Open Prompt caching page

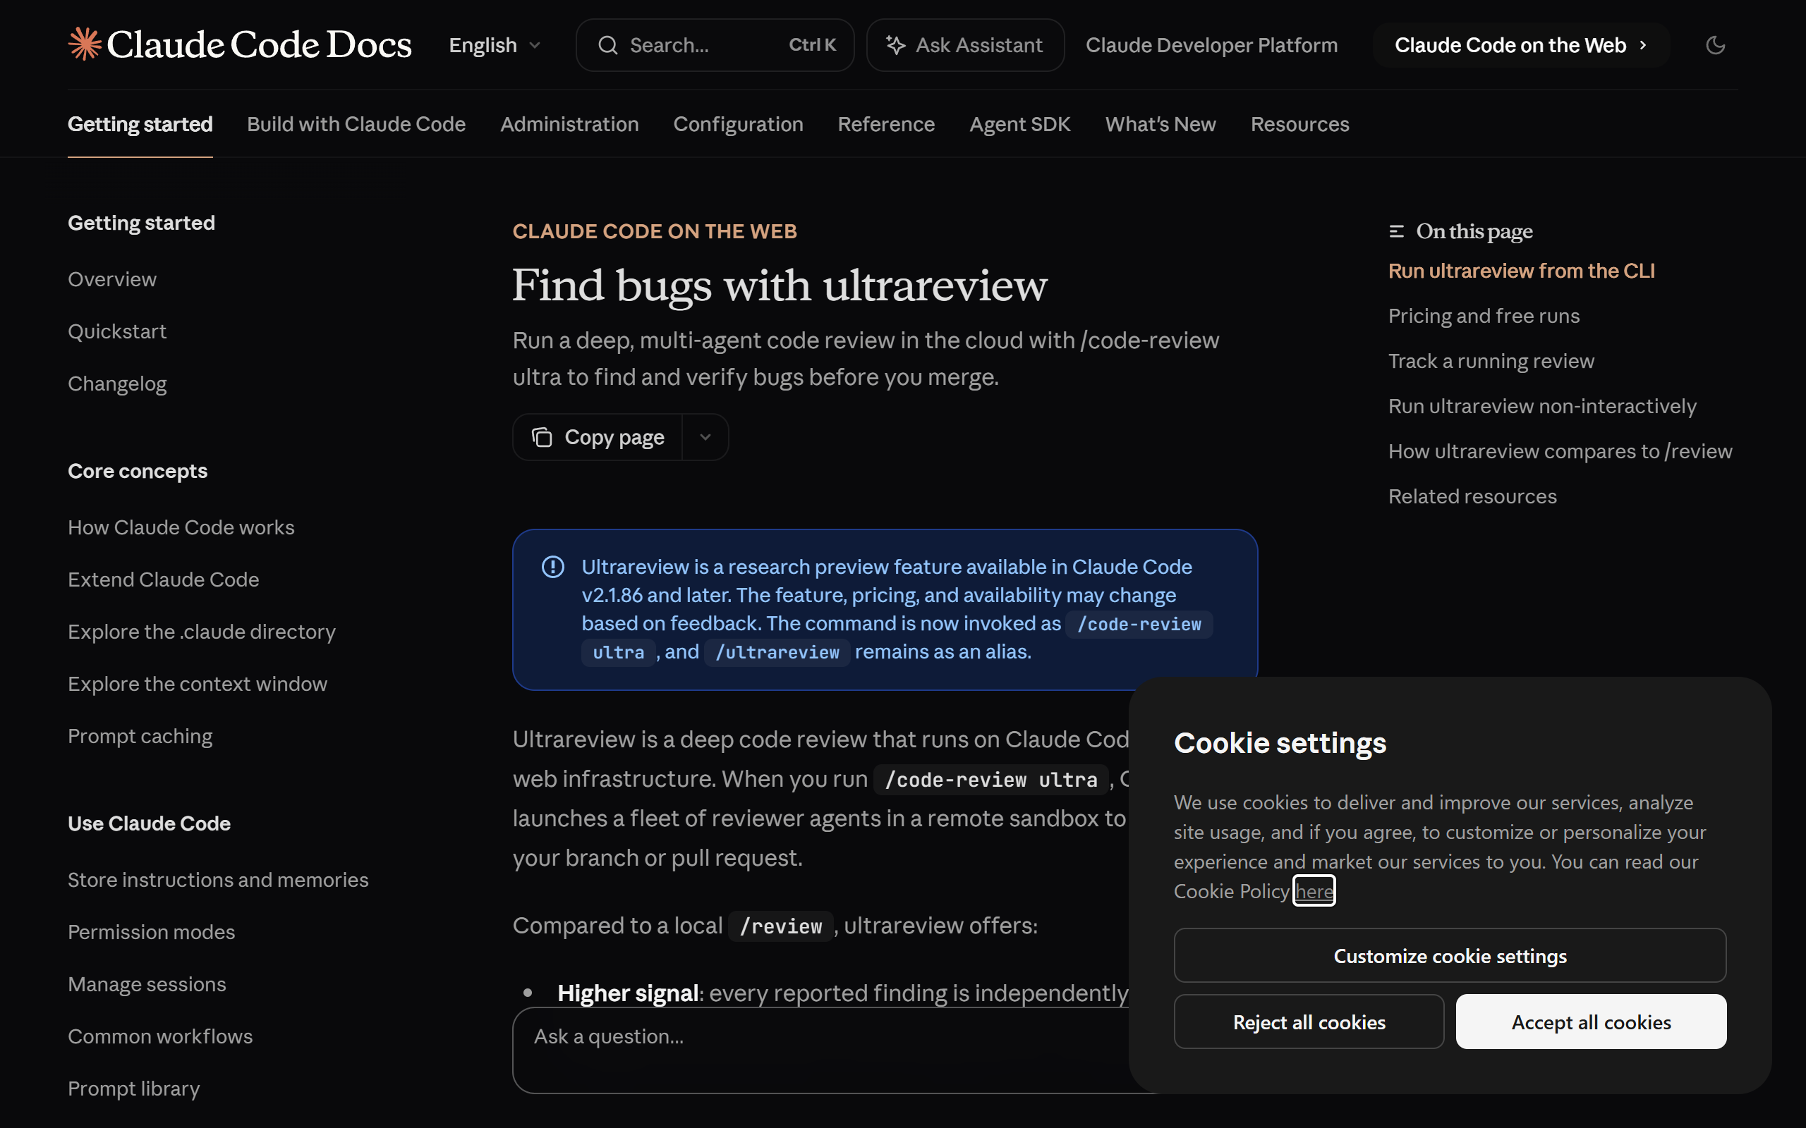[x=140, y=736]
